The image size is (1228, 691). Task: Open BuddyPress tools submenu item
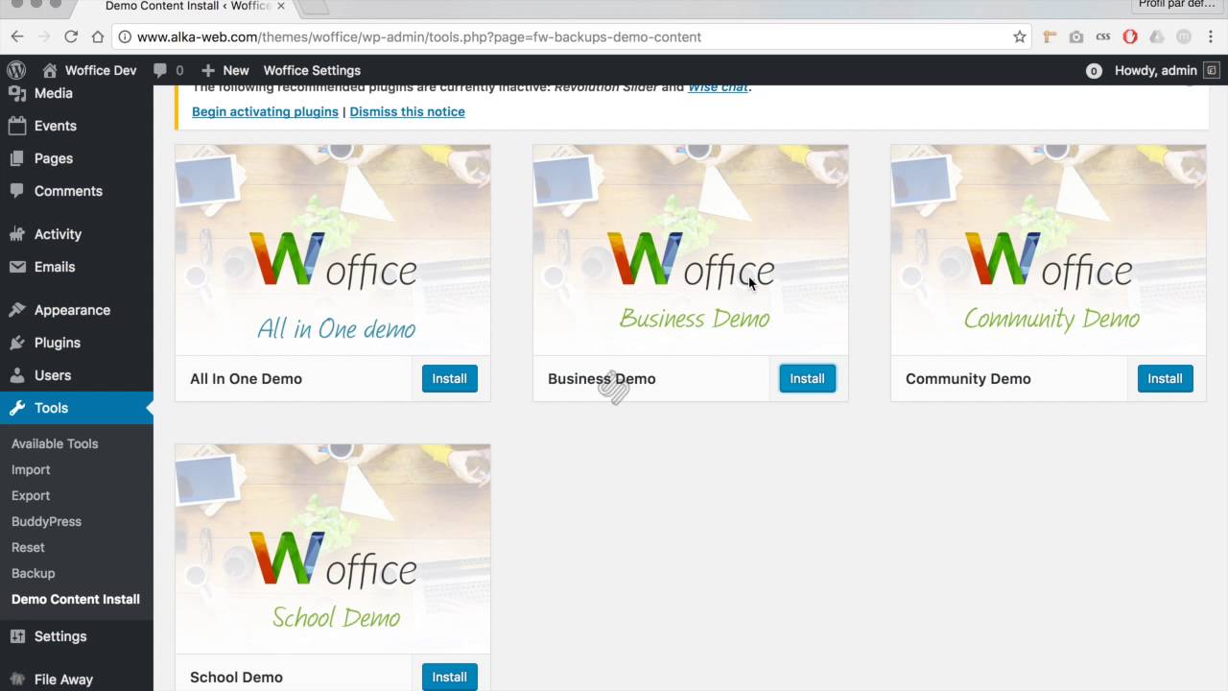[46, 521]
